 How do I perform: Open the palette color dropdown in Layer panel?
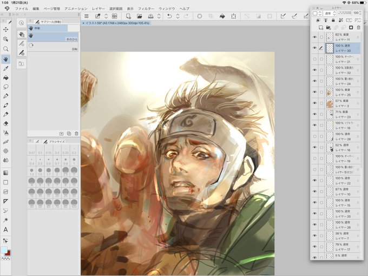pos(317,14)
